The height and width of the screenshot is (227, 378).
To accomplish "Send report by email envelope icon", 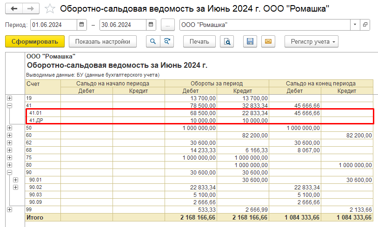I will pos(268,42).
